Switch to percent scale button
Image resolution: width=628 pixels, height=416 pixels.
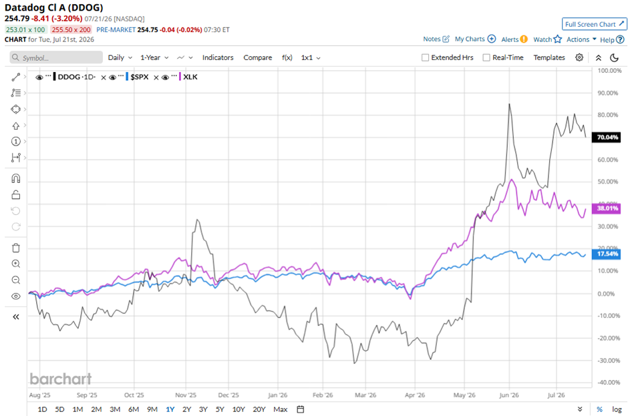coord(599,409)
